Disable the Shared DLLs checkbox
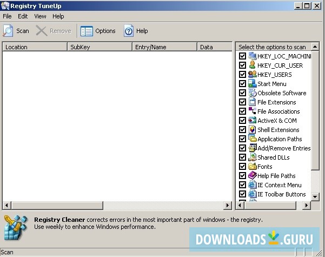This screenshot has height=257, width=325. point(242,157)
